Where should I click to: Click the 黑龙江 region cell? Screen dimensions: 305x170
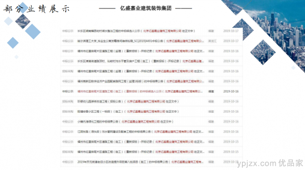pyautogui.click(x=212, y=41)
